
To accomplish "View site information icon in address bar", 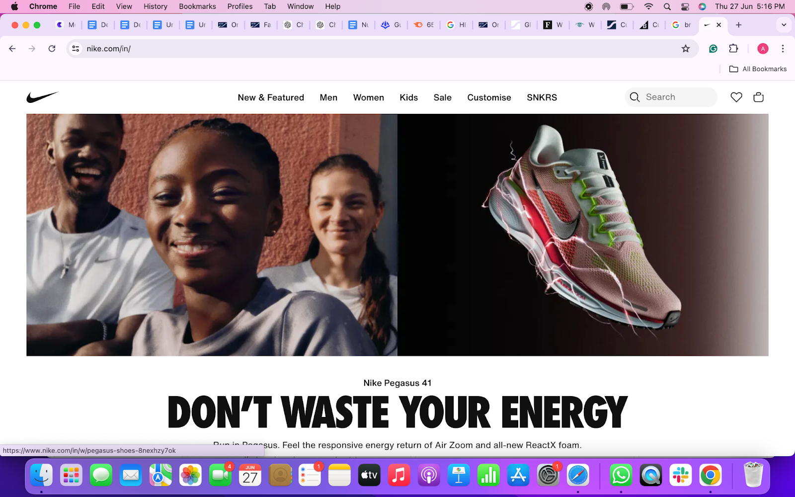I will pyautogui.click(x=76, y=49).
